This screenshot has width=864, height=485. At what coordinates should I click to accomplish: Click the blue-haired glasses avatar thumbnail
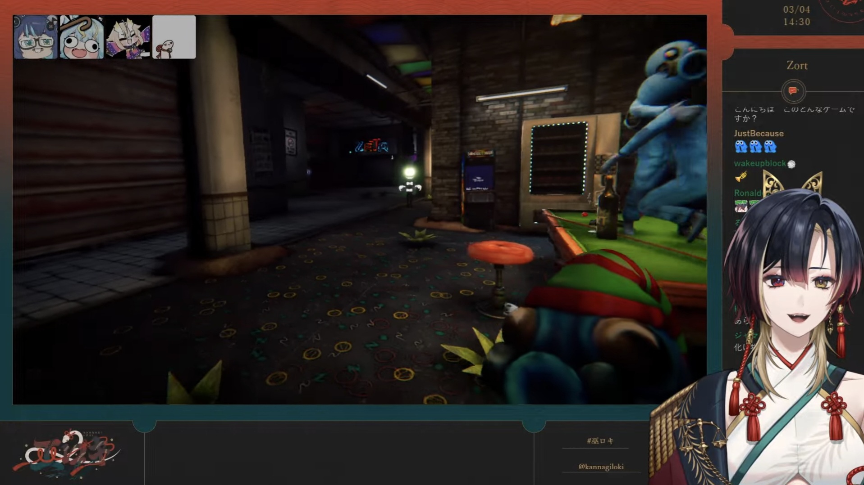[36, 37]
